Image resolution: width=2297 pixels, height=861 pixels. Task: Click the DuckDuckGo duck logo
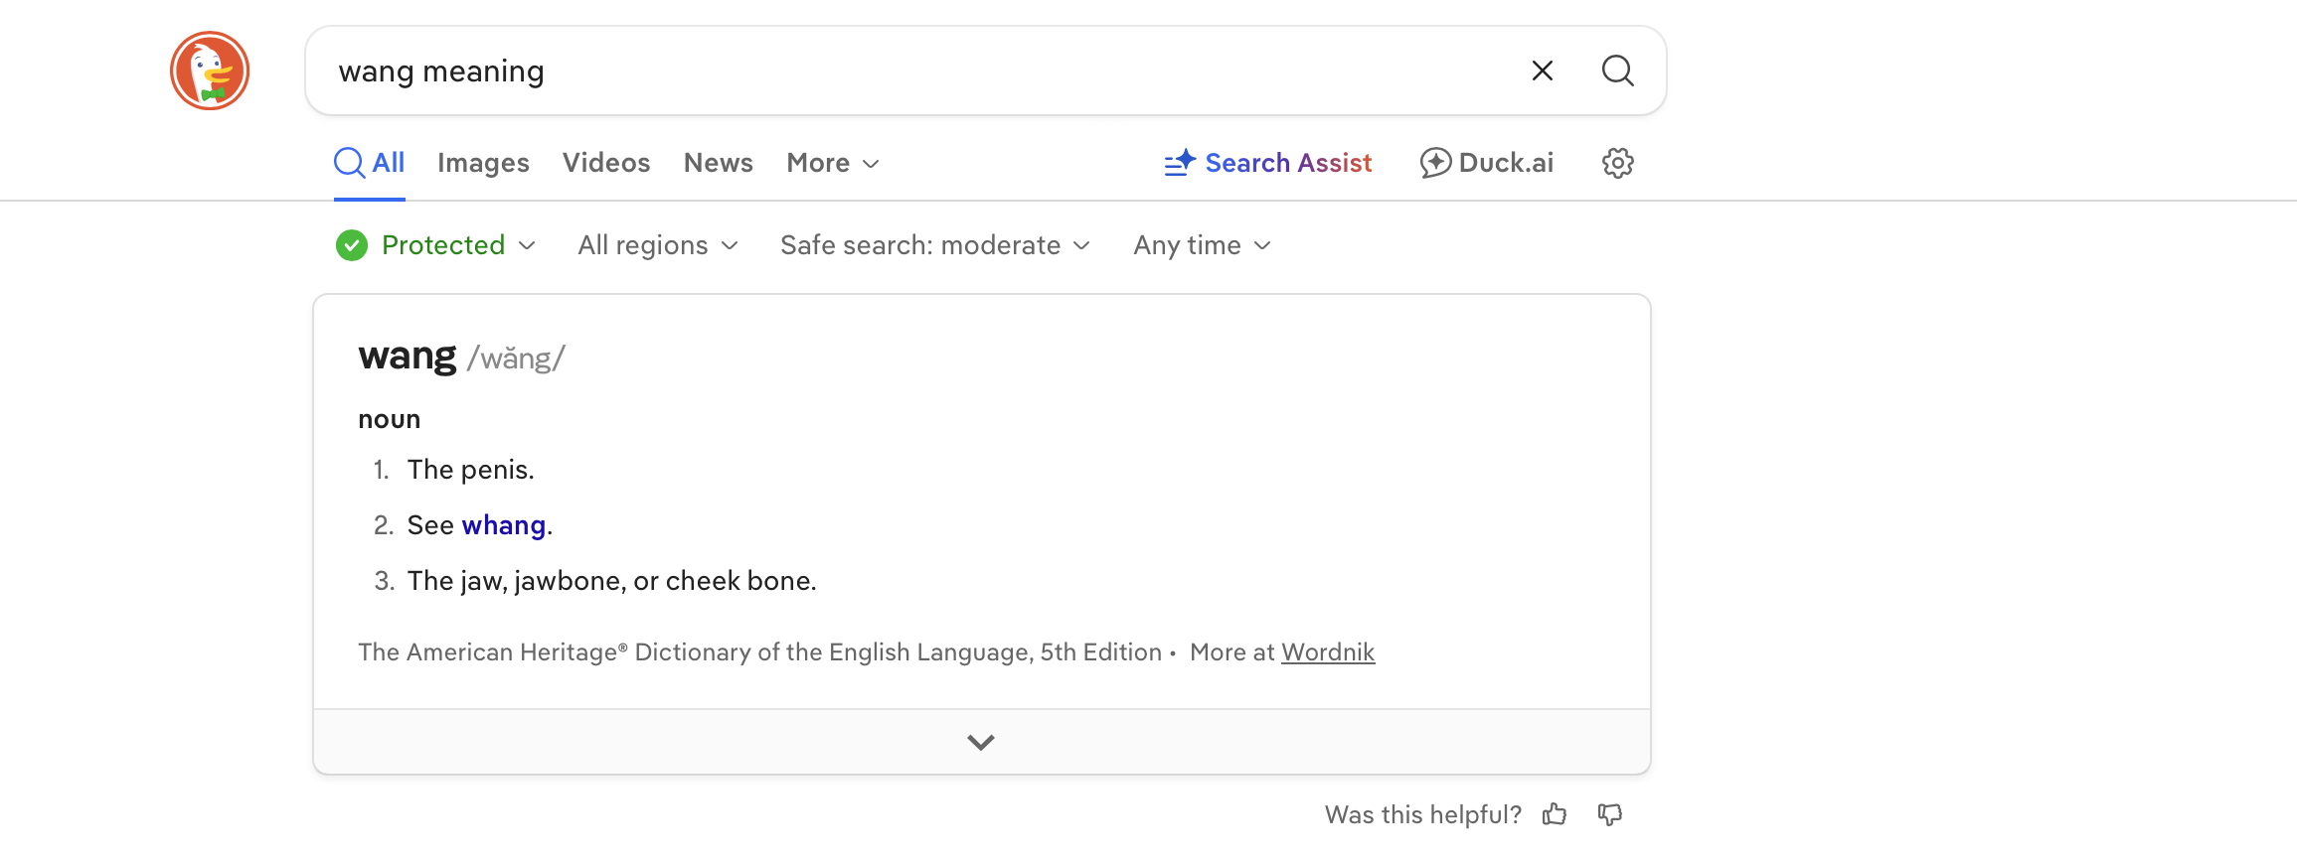[210, 71]
